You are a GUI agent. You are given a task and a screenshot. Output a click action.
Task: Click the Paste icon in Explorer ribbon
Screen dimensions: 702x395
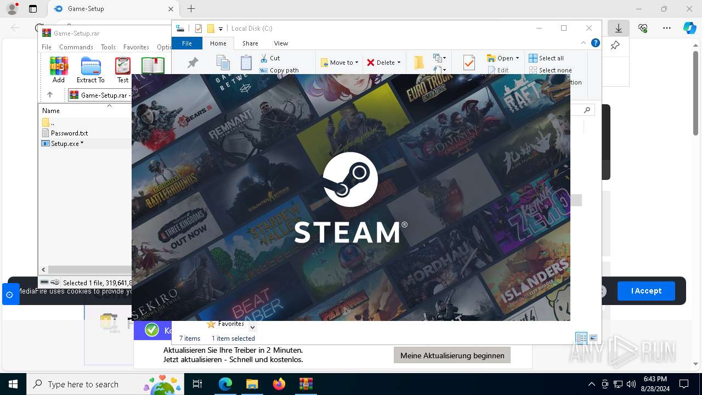[246, 63]
